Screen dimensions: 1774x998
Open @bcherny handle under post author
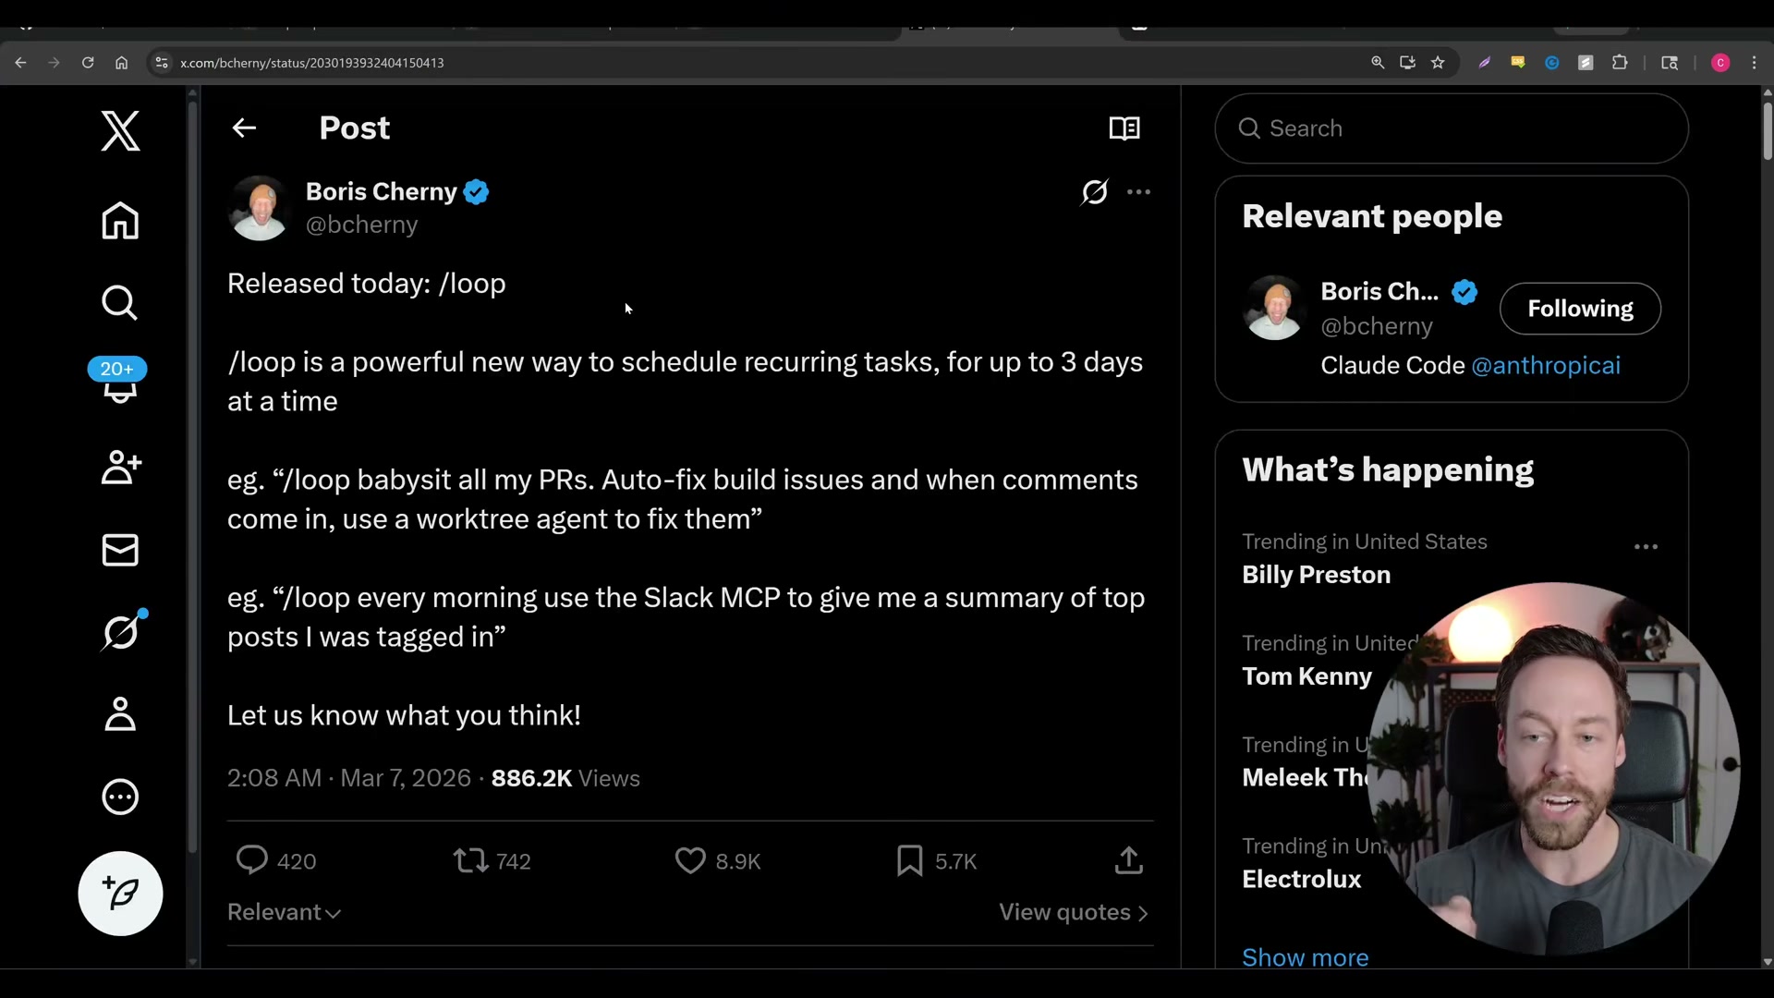tap(361, 225)
